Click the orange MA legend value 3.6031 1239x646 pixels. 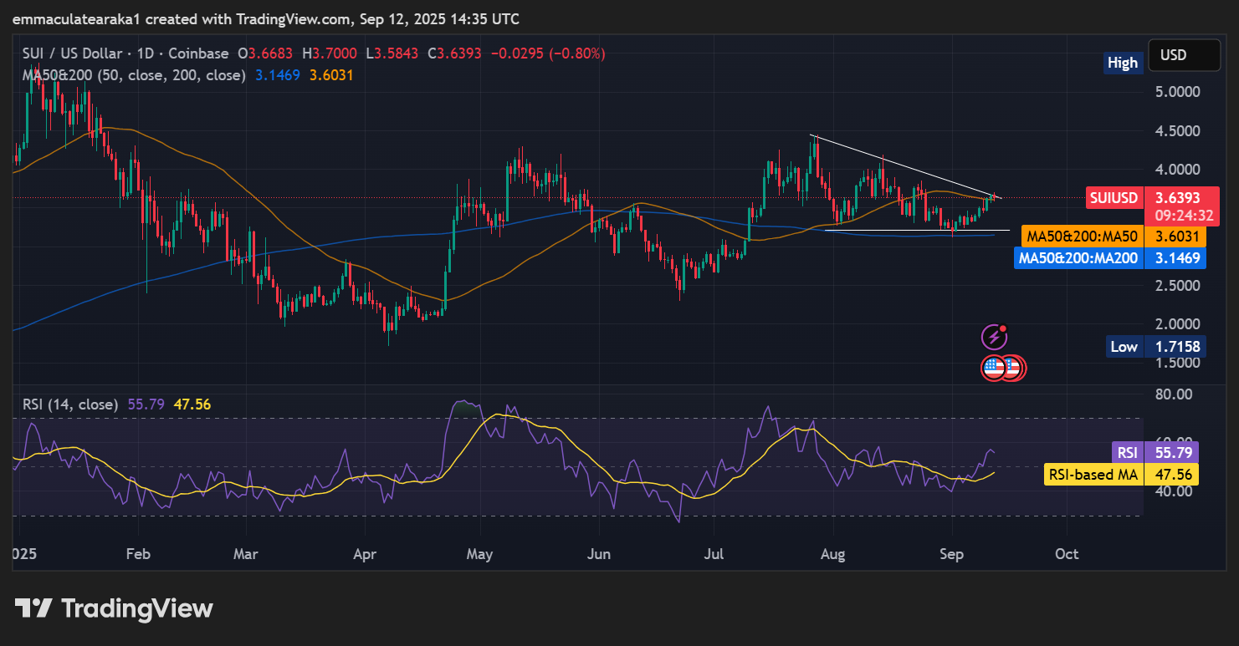[331, 75]
